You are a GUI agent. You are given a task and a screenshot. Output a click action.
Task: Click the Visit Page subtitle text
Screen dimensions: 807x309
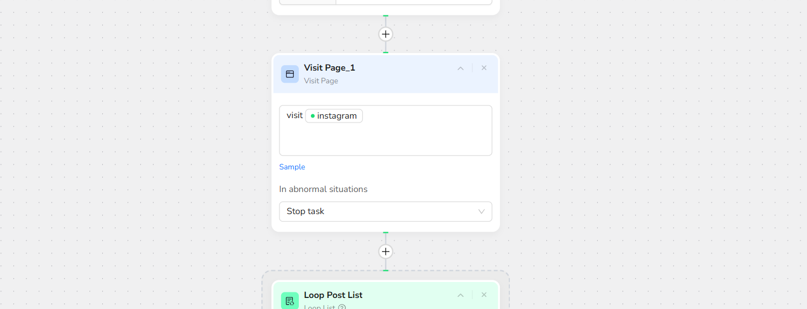[321, 81]
